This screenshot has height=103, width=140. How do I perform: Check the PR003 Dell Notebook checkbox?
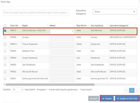pos(5,65)
